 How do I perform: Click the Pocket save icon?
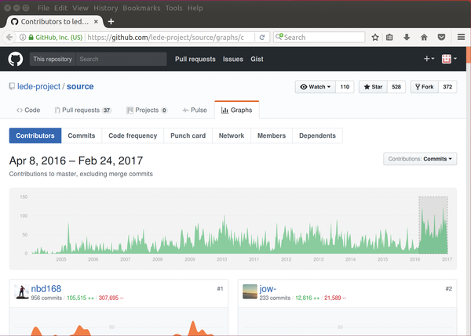tap(441, 38)
